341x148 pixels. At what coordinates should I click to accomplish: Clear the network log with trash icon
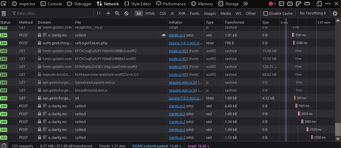[4, 13]
